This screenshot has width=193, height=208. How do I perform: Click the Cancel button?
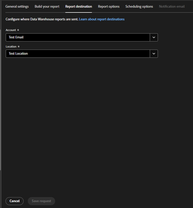click(x=15, y=201)
